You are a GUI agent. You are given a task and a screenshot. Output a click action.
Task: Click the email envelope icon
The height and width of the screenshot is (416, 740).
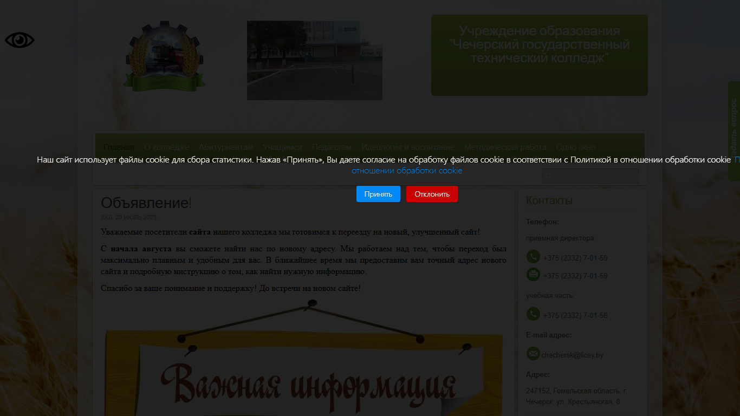[x=533, y=354]
